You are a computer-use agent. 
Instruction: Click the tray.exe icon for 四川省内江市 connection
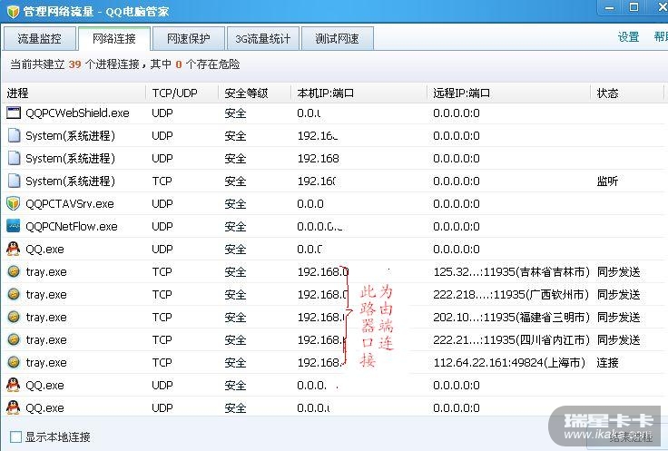[x=14, y=339]
